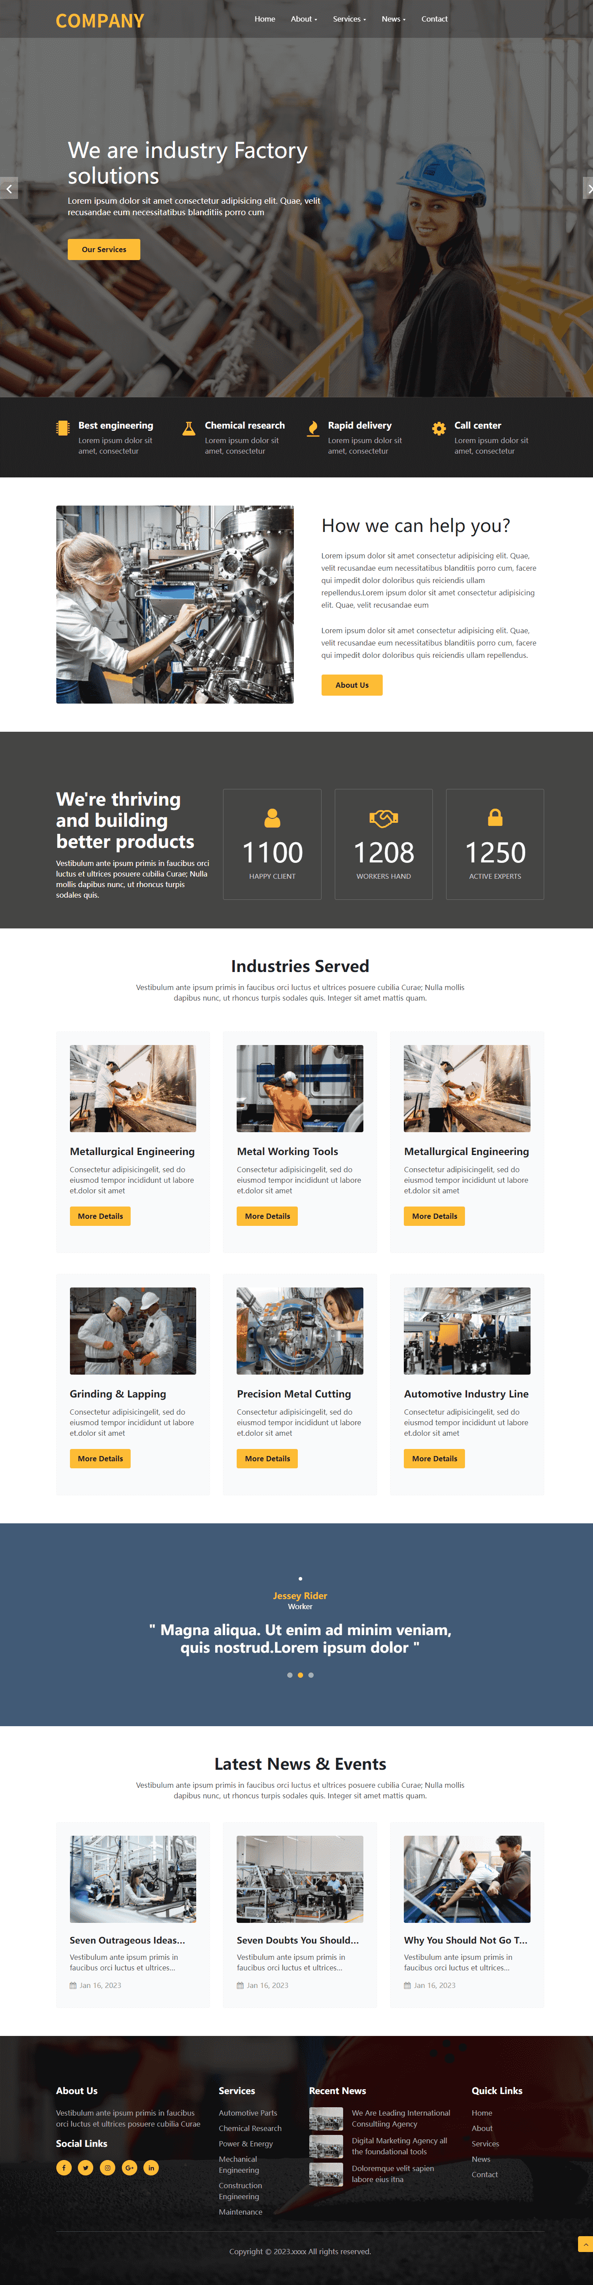
Task: Click the About Us button
Action: pos(352,685)
